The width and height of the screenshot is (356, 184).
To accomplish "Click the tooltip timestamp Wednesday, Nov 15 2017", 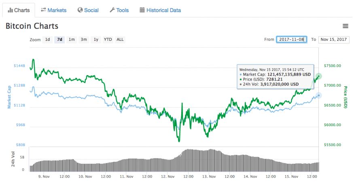I will click(x=271, y=70).
